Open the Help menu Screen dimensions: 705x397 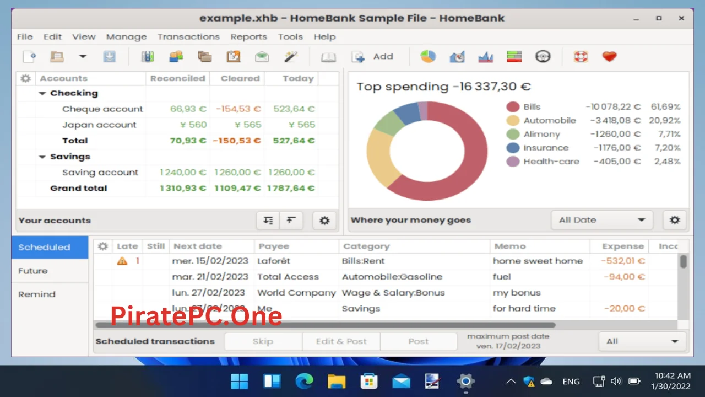[x=324, y=36]
